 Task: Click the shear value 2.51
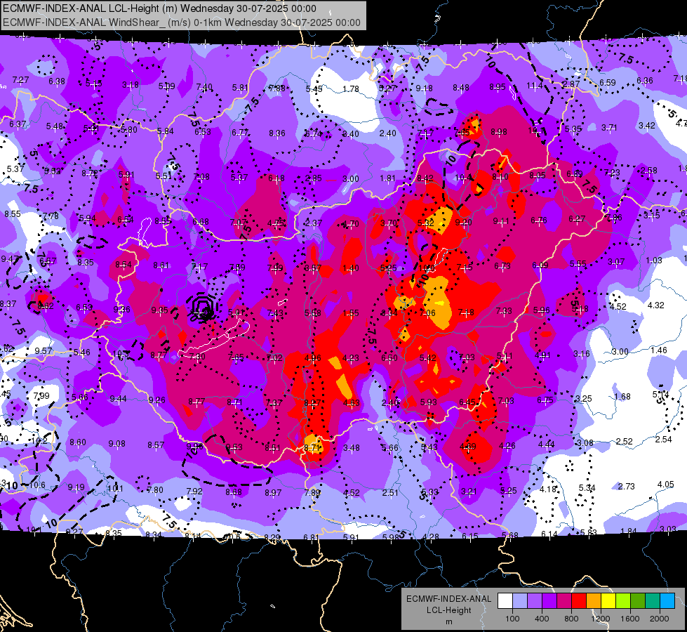pos(390,492)
